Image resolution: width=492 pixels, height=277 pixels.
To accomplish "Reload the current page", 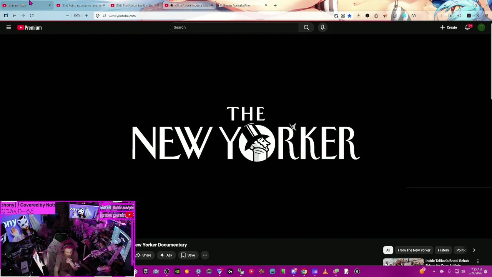I will click(32, 16).
